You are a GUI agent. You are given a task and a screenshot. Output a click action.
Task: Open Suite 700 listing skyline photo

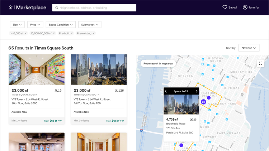pyautogui.click(x=99, y=69)
